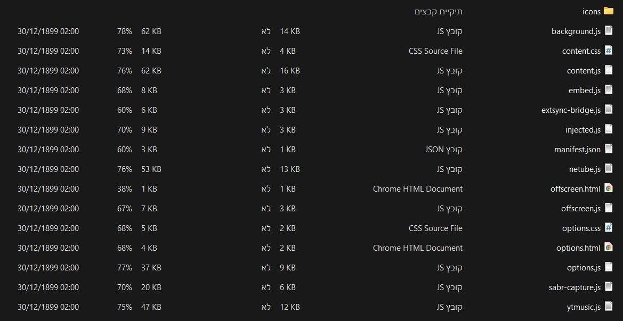The width and height of the screenshot is (623, 321).
Task: Select the content.css file icon
Action: 608,51
